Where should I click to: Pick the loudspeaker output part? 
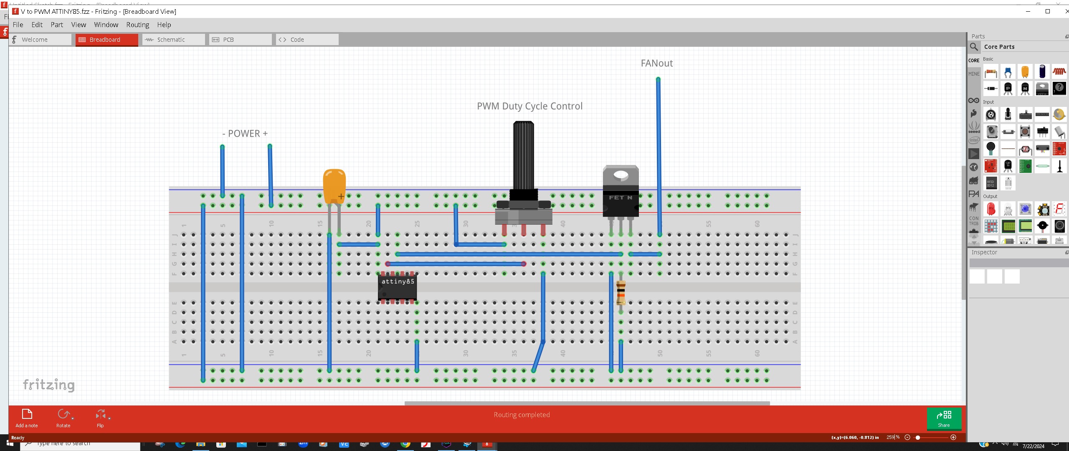[1059, 226]
